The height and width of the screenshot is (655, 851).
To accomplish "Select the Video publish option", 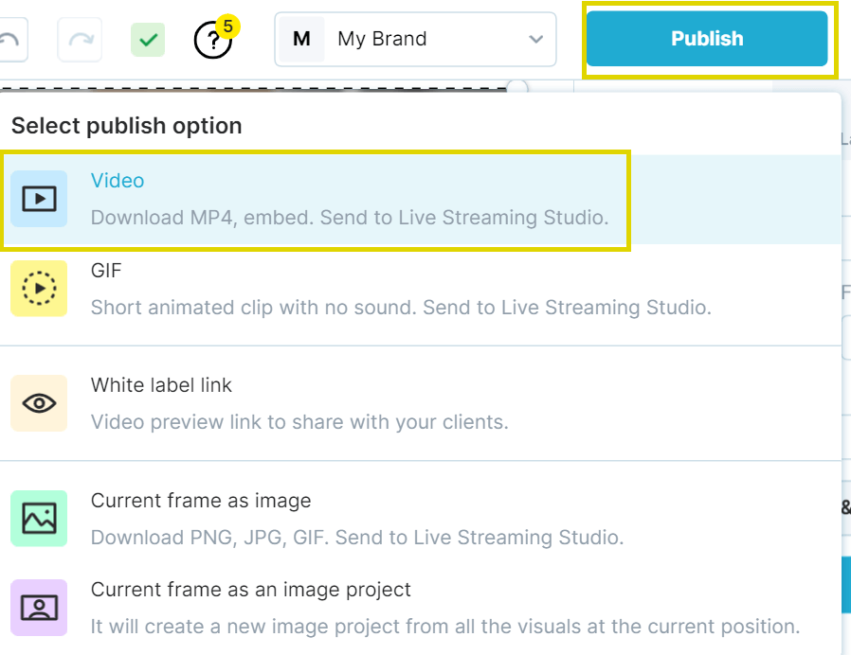I will pyautogui.click(x=349, y=200).
